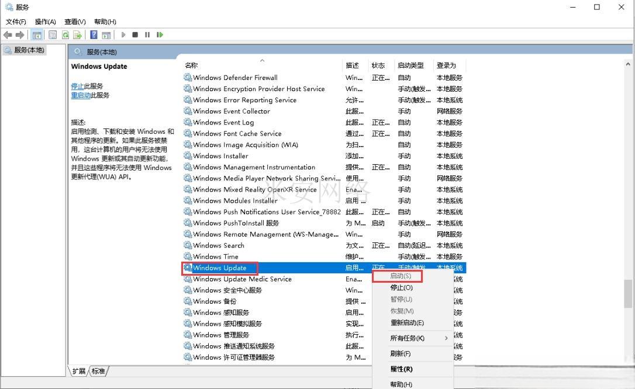Open the Properties toolbar icon
Viewport: 635px width, 389px height.
(53, 35)
